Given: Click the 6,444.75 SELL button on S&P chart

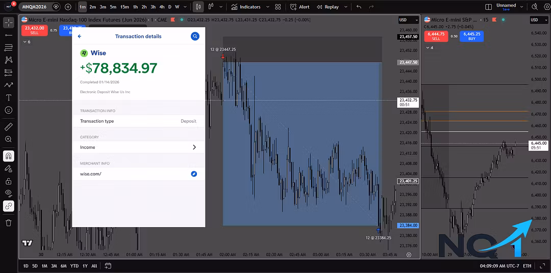Looking at the screenshot, I should click(436, 36).
